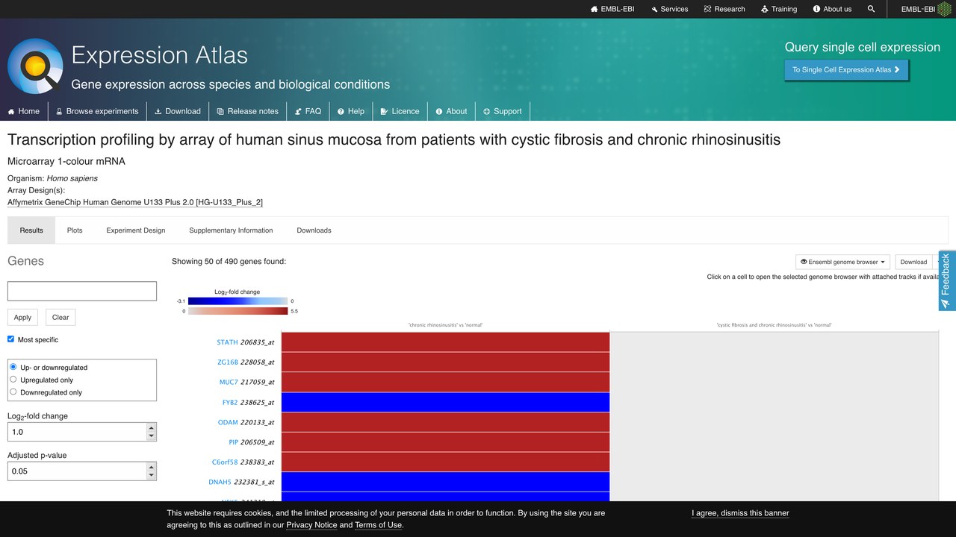Viewport: 956px width, 537px height.
Task: Select Up- or downregulated radio option
Action: coord(13,367)
